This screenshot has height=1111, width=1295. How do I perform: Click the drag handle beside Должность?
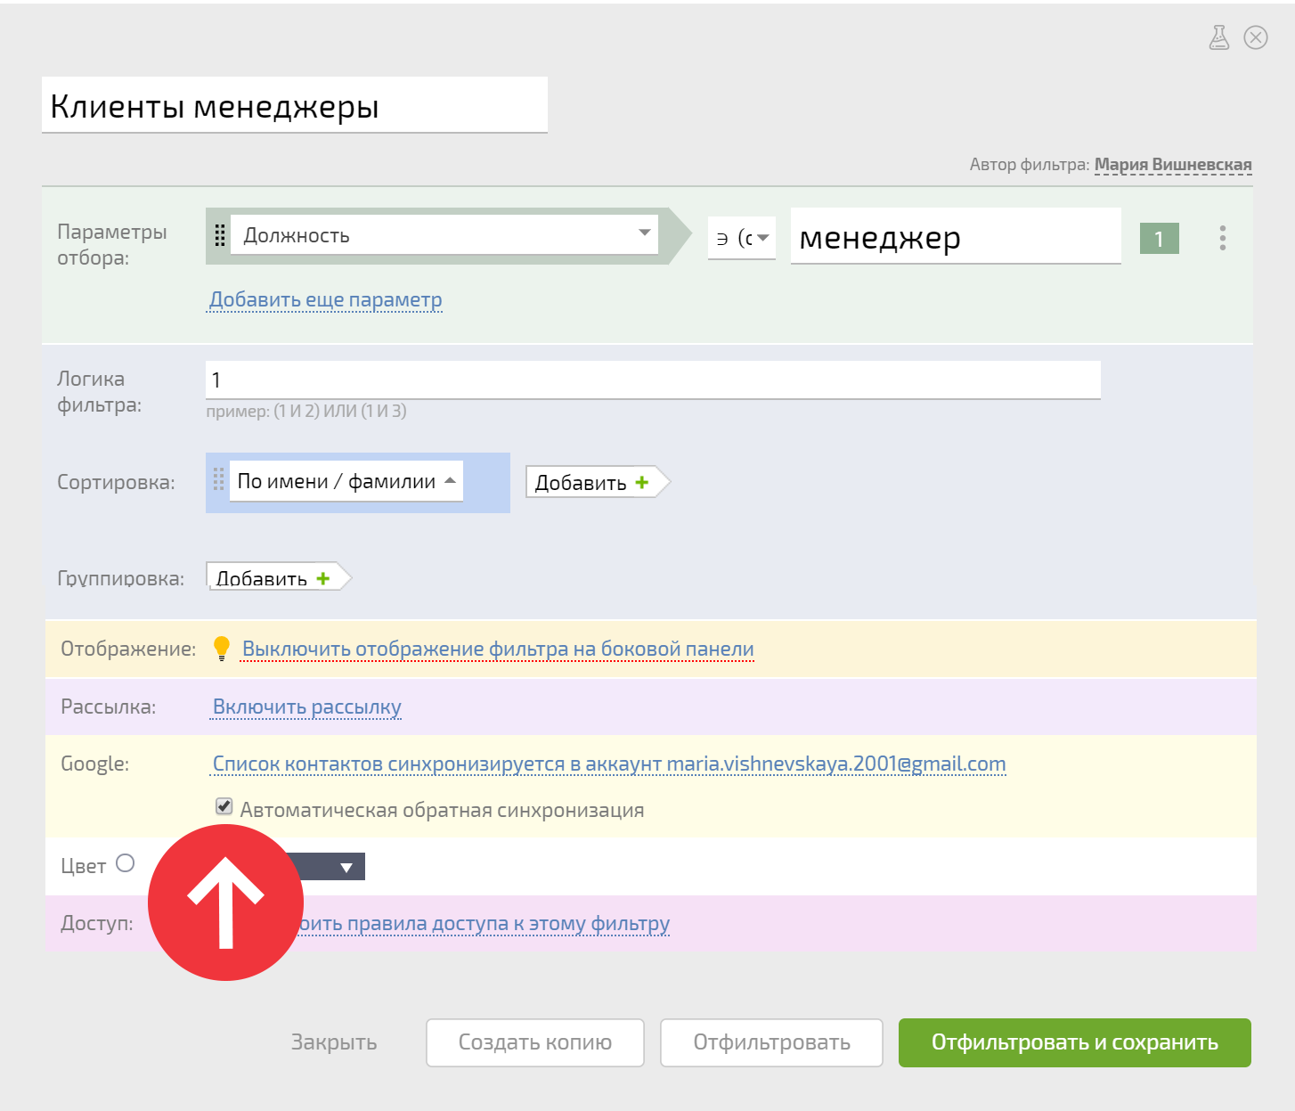(220, 235)
